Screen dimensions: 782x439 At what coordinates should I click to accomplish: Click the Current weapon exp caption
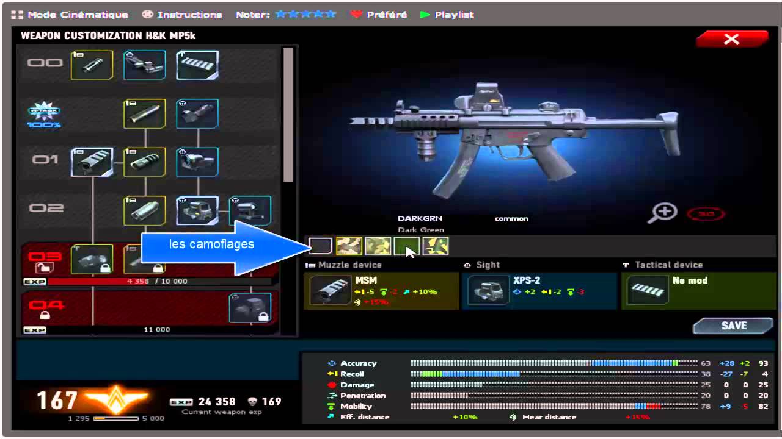[222, 412]
